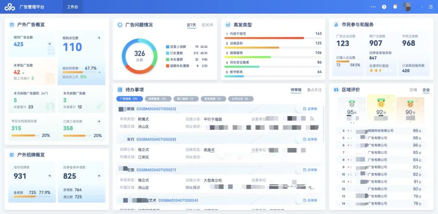Switch chart range to 近30天

point(207,25)
